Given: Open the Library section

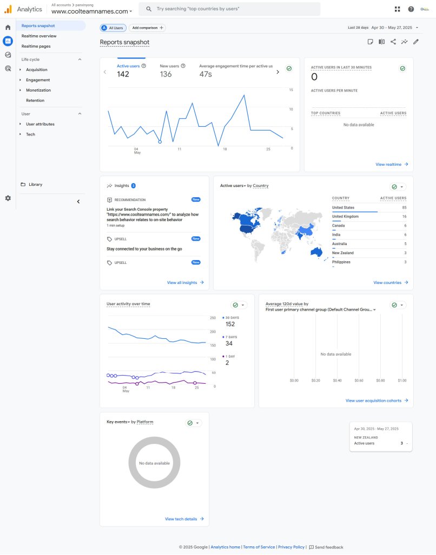Looking at the screenshot, I should click(35, 184).
